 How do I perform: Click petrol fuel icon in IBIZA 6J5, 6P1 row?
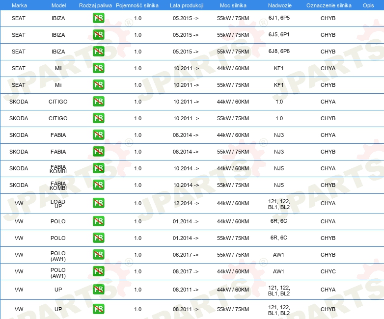(x=98, y=35)
